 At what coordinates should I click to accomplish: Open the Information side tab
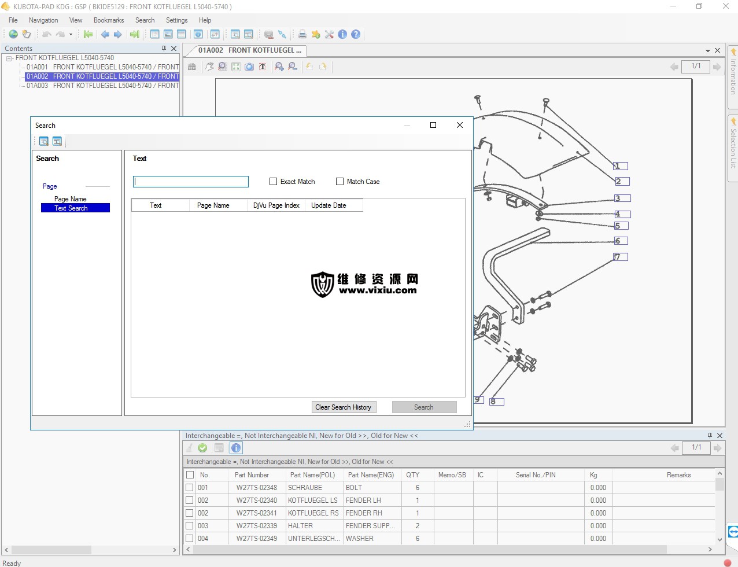click(733, 76)
